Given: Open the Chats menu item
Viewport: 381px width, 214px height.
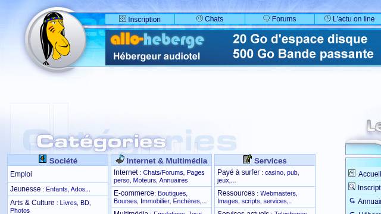Looking at the screenshot, I should coord(214,18).
